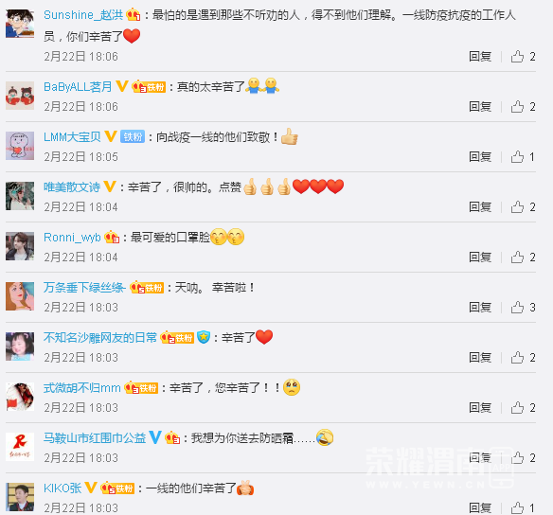Click 回复 under 不知名沙雕网友的日常 comment

(480, 358)
